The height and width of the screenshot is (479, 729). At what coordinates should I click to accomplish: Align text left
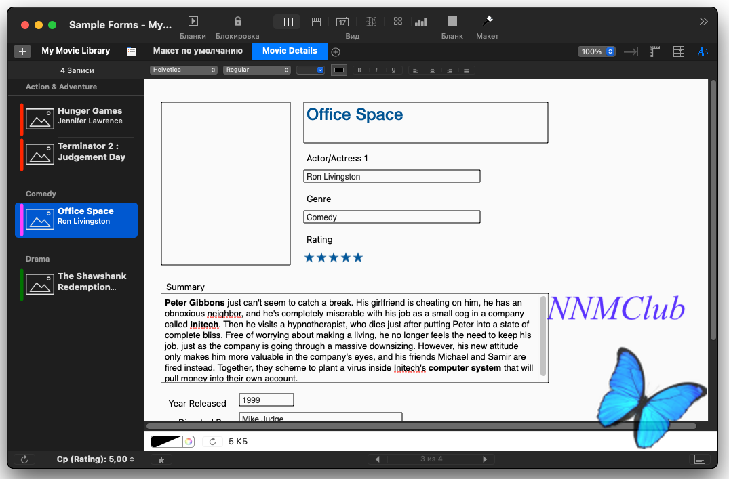(x=416, y=70)
